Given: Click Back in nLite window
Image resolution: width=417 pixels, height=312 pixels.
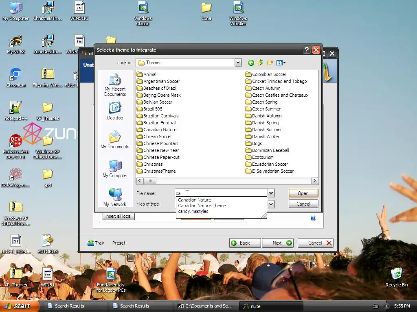Looking at the screenshot, I should click(x=245, y=243).
